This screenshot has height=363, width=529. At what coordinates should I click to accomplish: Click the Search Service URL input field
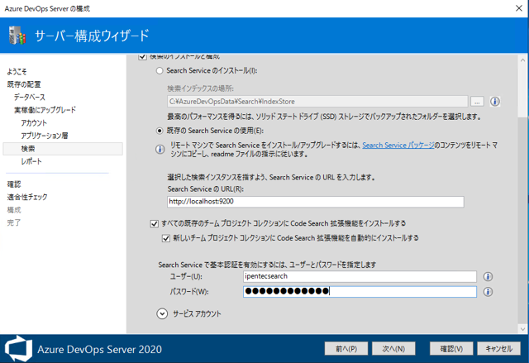(316, 202)
